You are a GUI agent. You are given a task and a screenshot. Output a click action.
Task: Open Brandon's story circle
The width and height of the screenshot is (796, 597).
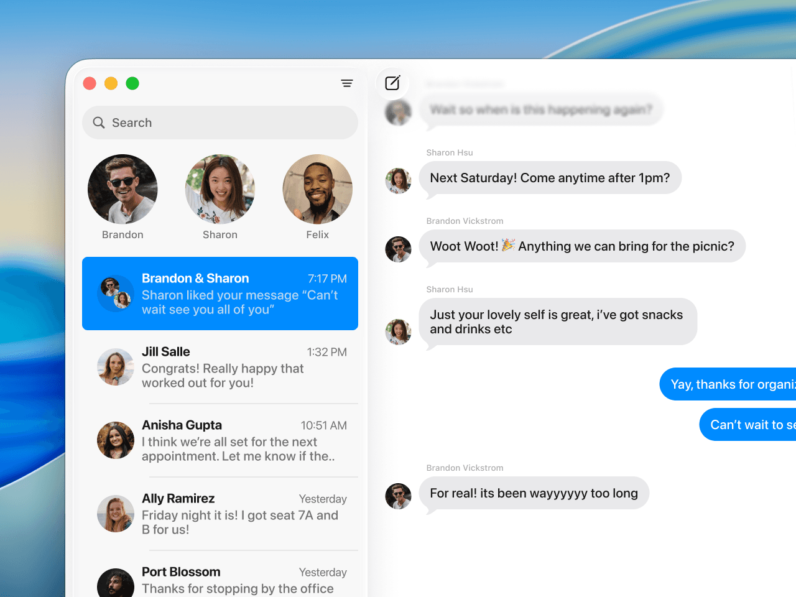coord(123,189)
